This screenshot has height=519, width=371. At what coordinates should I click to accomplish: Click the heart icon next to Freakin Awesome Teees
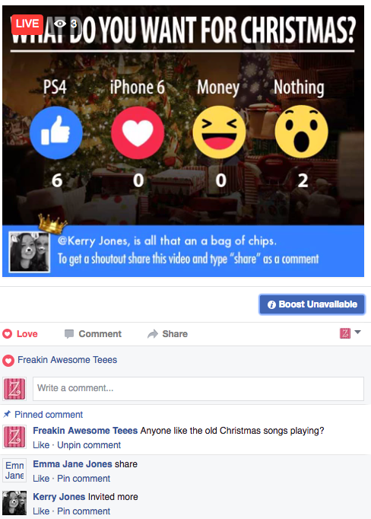8,360
